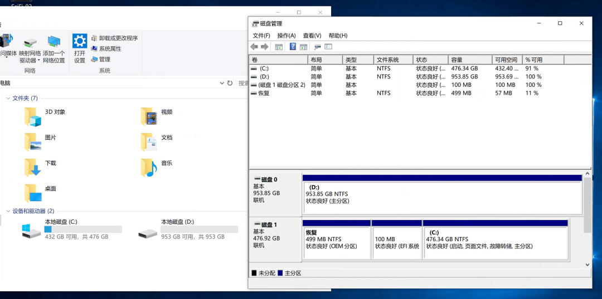Click the Help question mark toolbar icon
602x299 pixels.
point(293,47)
